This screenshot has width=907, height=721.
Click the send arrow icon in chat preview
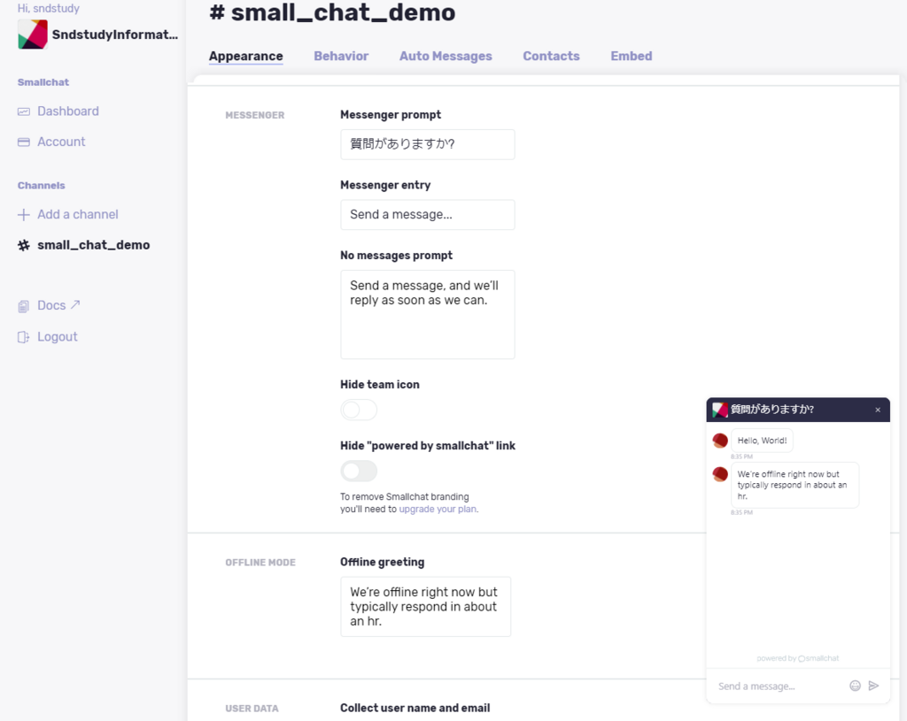coord(873,686)
